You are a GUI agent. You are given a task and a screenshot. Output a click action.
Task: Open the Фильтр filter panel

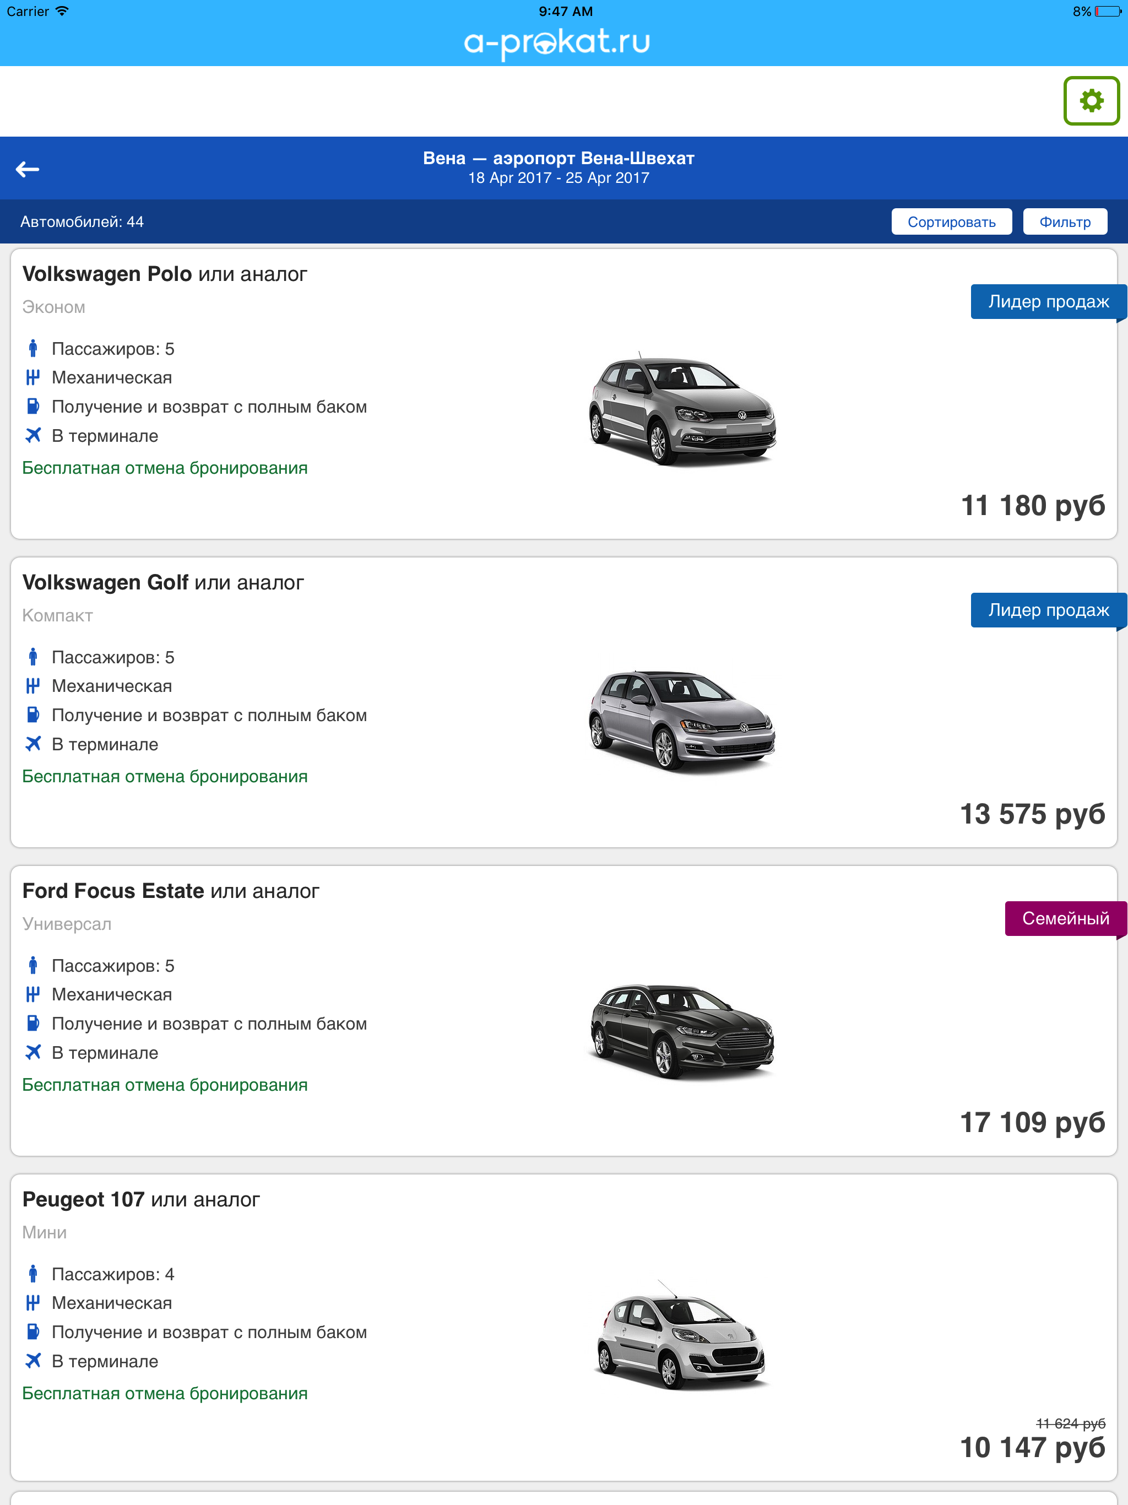[1065, 222]
